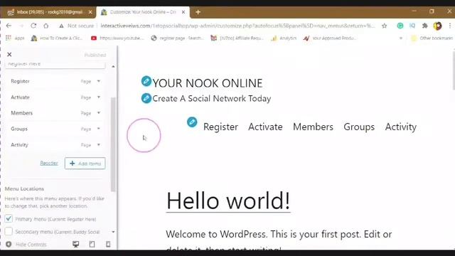Open Chrome three-dot menu
Viewport: 455px width, 256px height.
[x=450, y=26]
